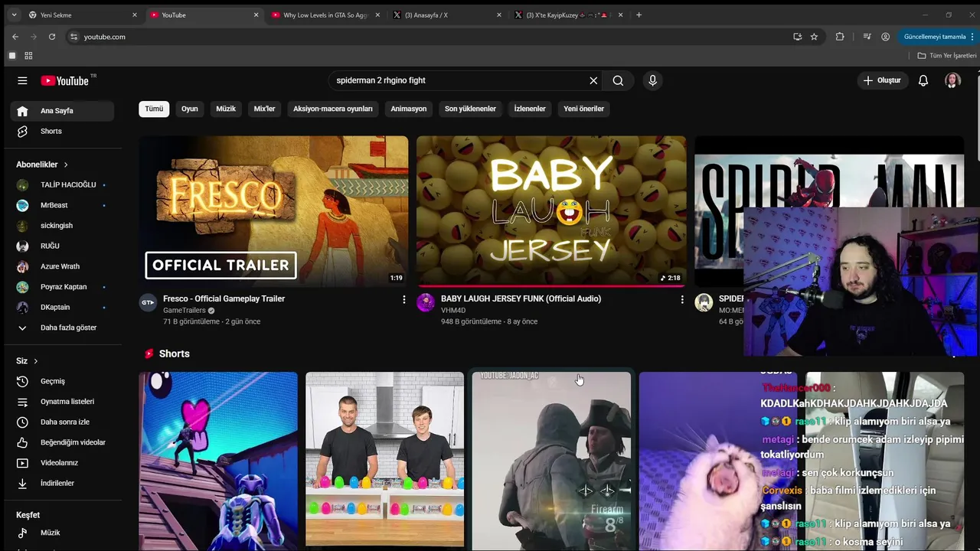Go back with browser back arrow
The width and height of the screenshot is (980, 551).
[15, 37]
